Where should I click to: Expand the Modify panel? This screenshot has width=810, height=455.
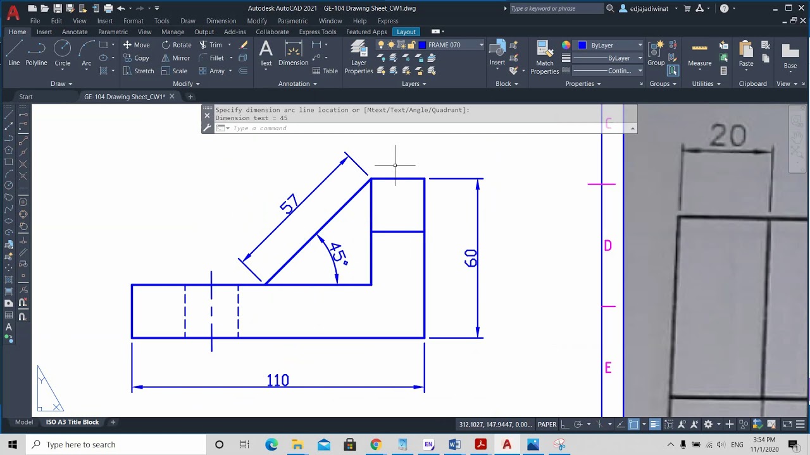point(186,83)
